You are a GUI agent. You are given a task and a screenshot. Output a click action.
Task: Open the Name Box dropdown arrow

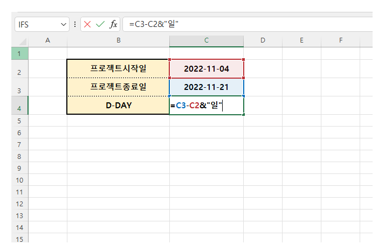[64, 24]
